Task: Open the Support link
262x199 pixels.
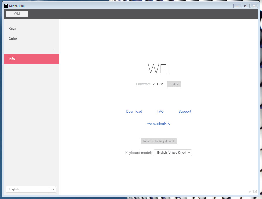Action: (185, 111)
